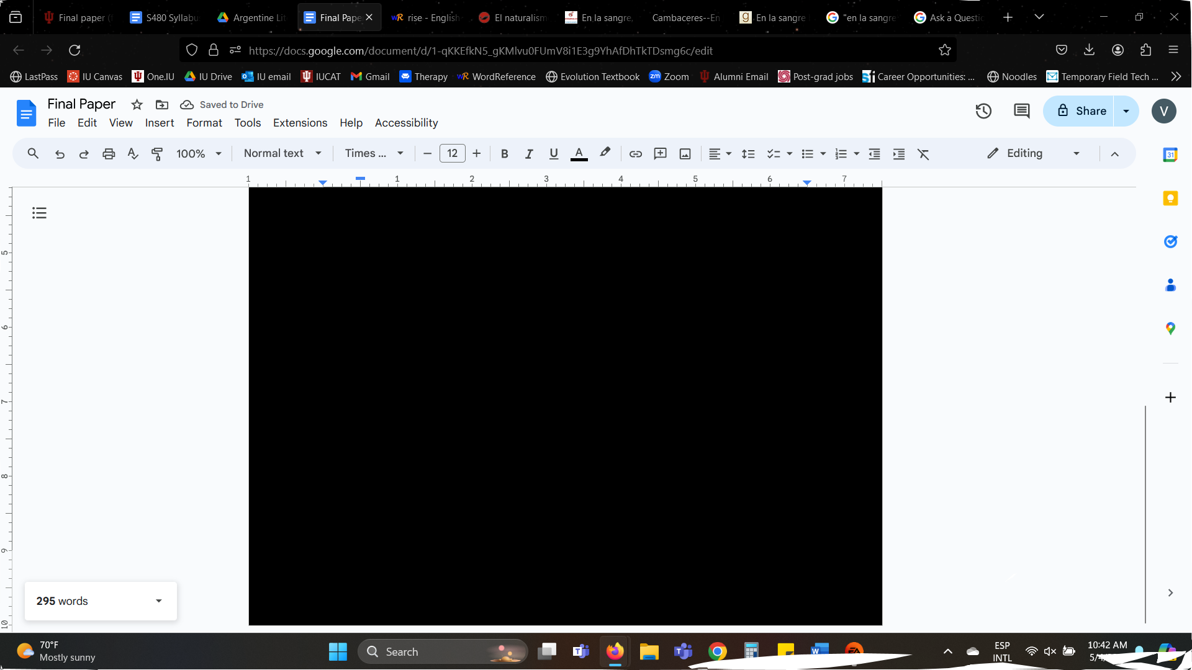
Task: Open the Editing mode dropdown
Action: tap(1034, 153)
